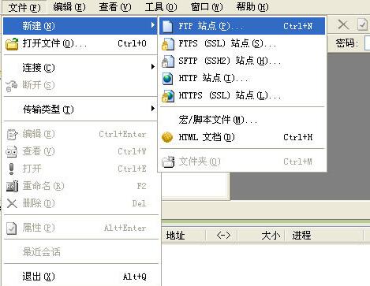Select 最近会话 menu entry
The height and width of the screenshot is (286, 370).
point(80,252)
